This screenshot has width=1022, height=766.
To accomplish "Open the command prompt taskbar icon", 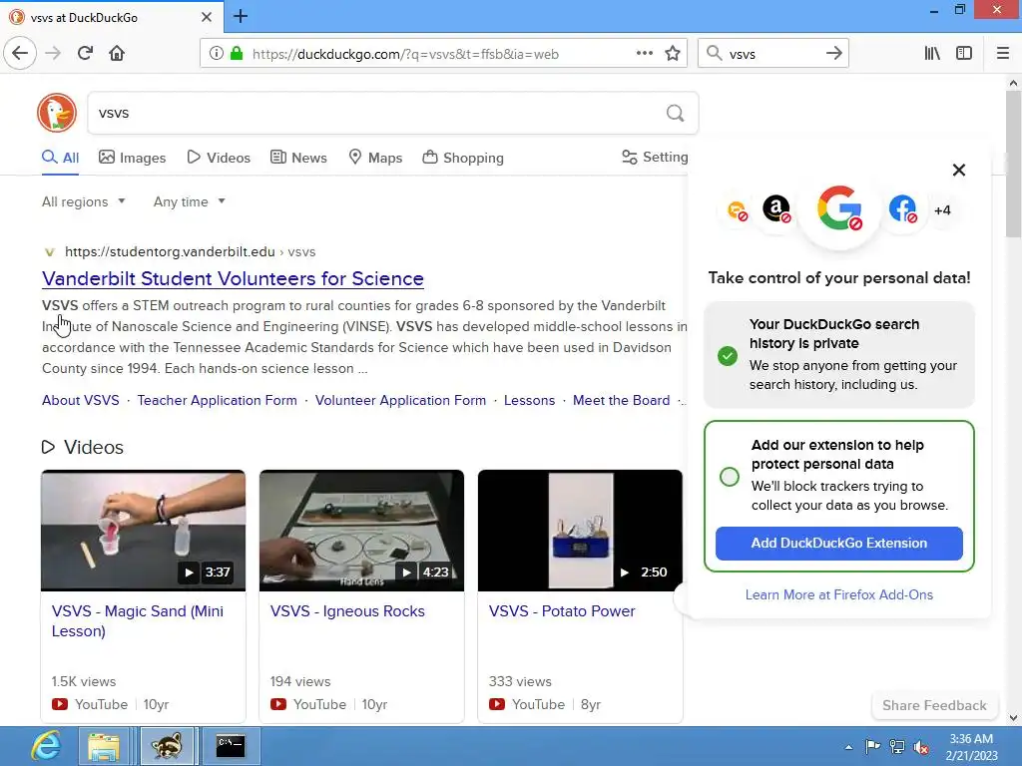I will [x=231, y=746].
